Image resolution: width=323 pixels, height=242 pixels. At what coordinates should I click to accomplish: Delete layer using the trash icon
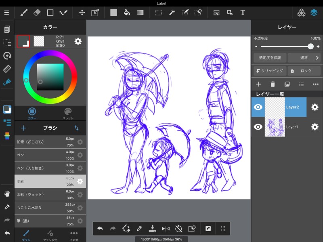click(x=273, y=84)
